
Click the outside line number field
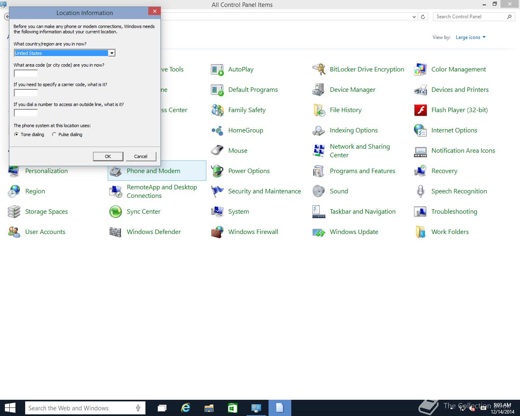(x=26, y=113)
